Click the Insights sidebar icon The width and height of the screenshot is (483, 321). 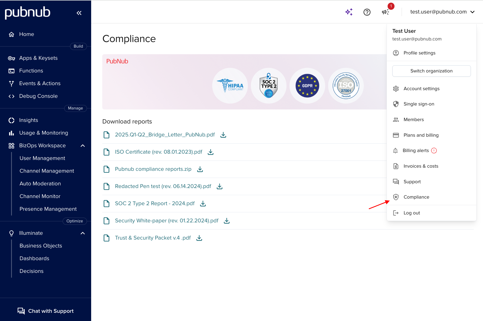11,120
